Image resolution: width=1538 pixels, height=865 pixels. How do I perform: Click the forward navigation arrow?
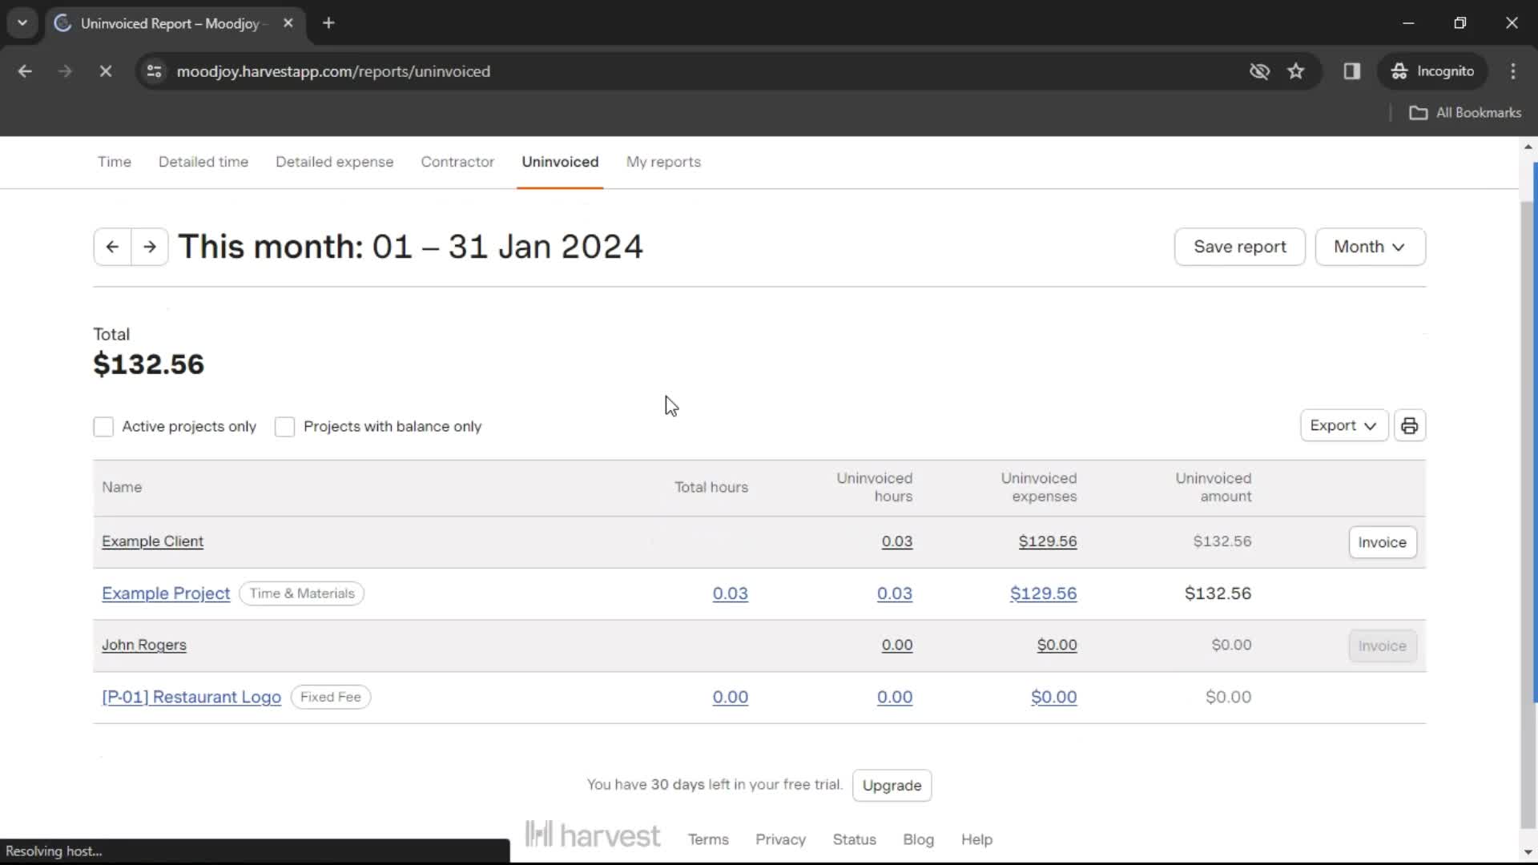[150, 246]
